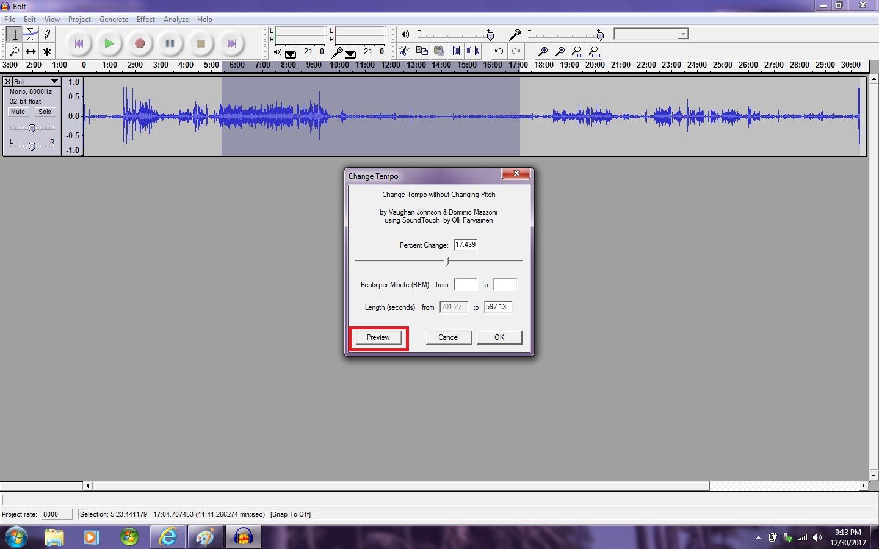The height and width of the screenshot is (549, 879).
Task: Open the Effect menu
Action: tap(145, 19)
